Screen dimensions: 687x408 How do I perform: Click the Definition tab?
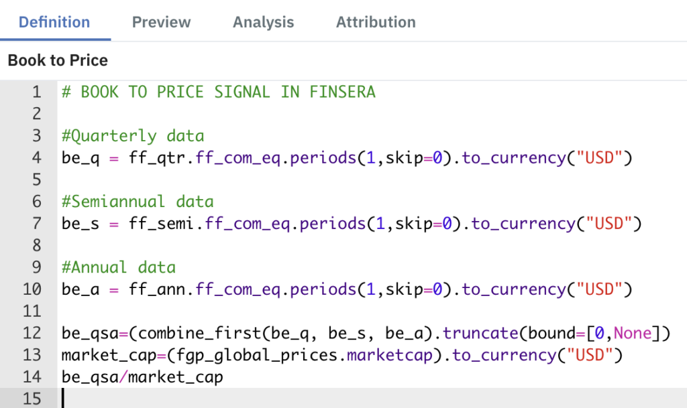pyautogui.click(x=54, y=22)
